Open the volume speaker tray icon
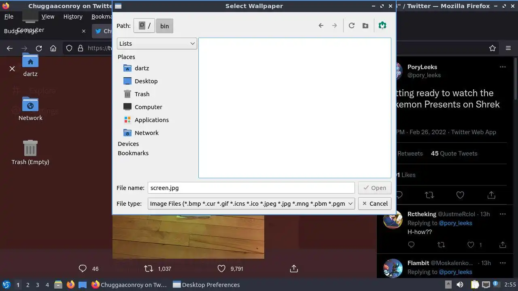This screenshot has width=518, height=291. pos(460,285)
